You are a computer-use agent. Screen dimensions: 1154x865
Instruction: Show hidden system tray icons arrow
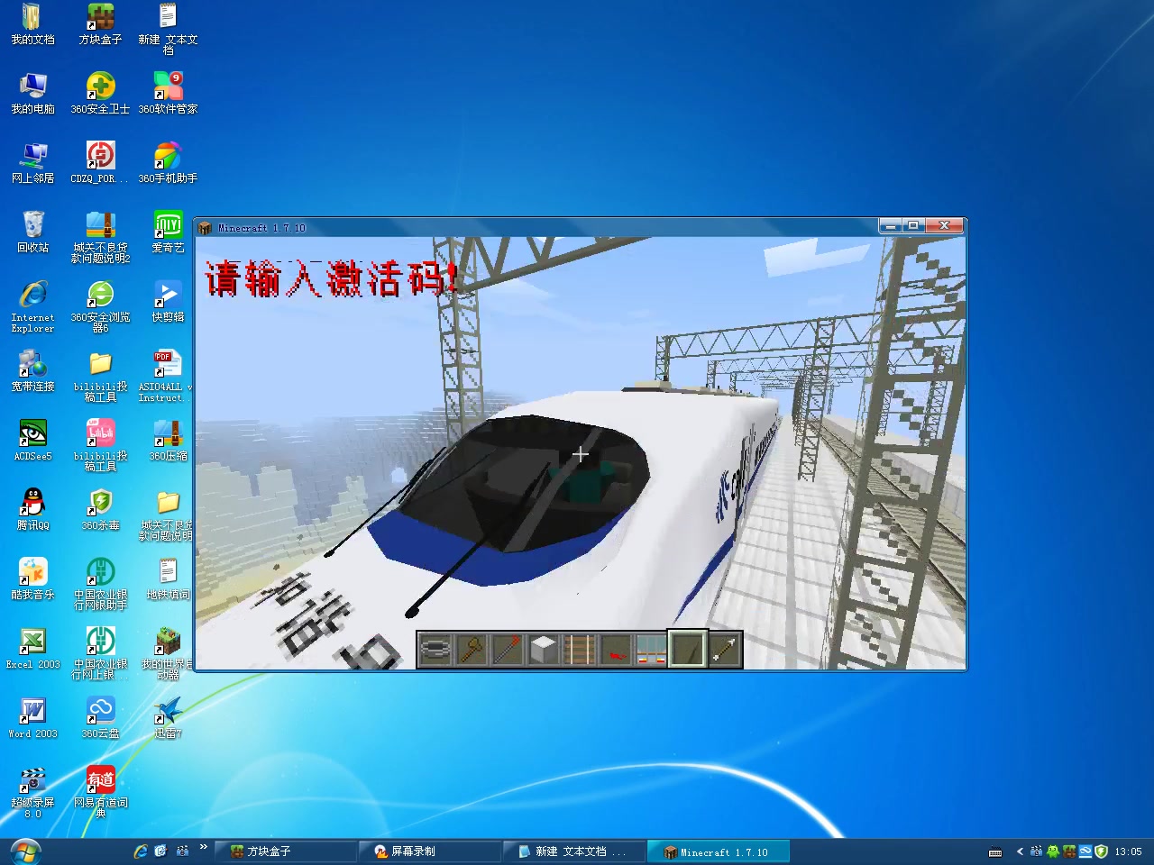click(1020, 851)
